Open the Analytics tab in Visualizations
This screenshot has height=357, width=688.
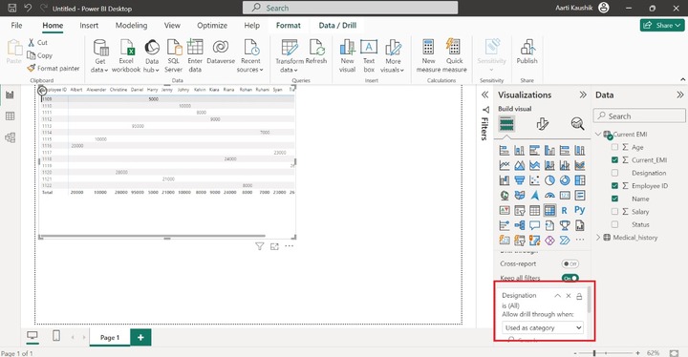577,124
